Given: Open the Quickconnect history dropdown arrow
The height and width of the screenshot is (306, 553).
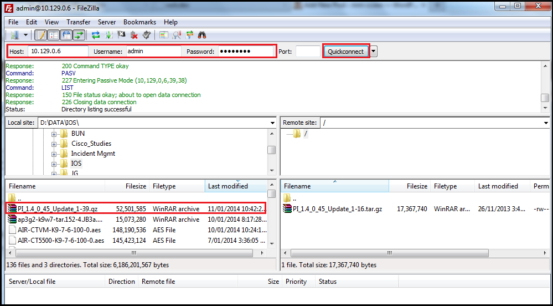Looking at the screenshot, I should (x=374, y=52).
